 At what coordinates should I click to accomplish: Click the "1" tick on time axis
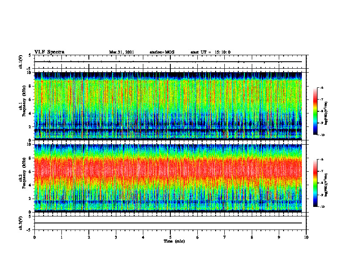61,237
